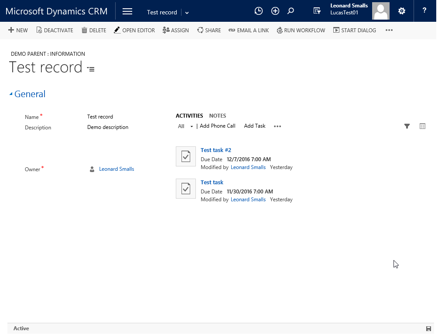Open more activity options ellipsis
Image resolution: width=438 pixels, height=335 pixels.
(x=277, y=126)
